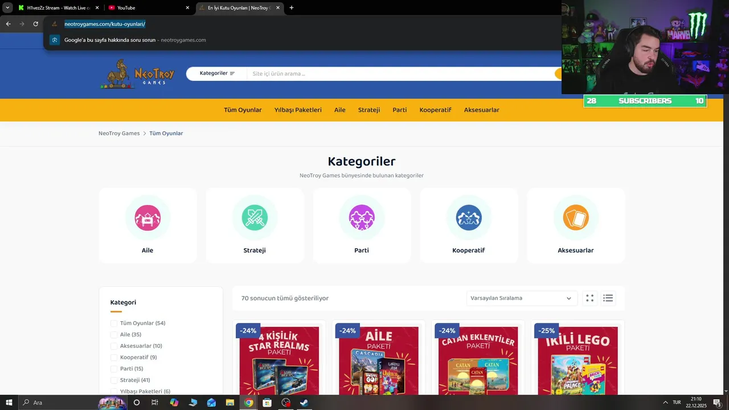Click browser back arrow

(8, 24)
